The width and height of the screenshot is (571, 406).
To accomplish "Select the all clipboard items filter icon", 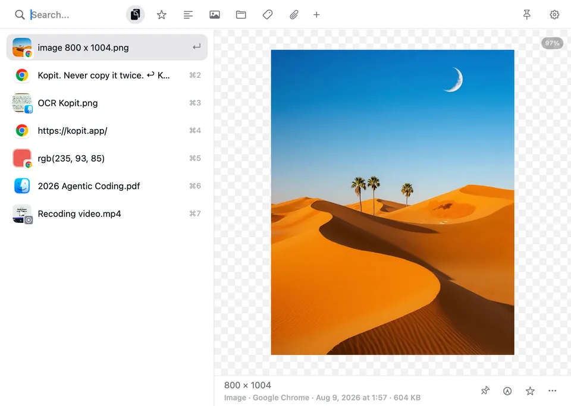I will (x=135, y=15).
